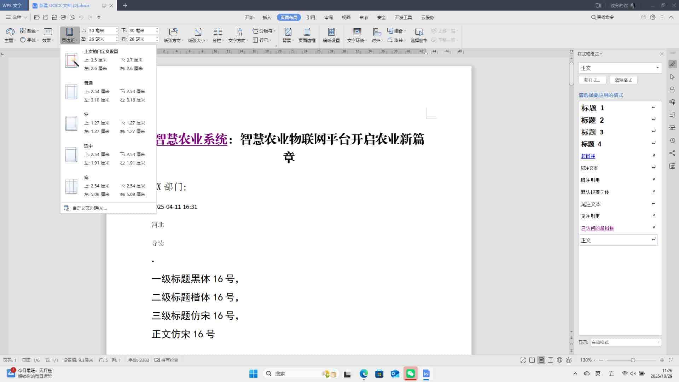Open 自定义页边距(A)... dialog

(x=108, y=208)
